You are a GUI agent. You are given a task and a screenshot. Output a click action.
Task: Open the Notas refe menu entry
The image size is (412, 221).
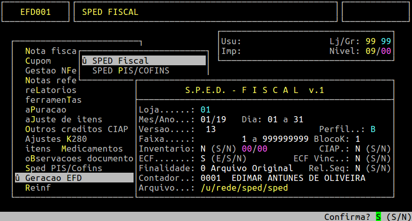(x=51, y=80)
